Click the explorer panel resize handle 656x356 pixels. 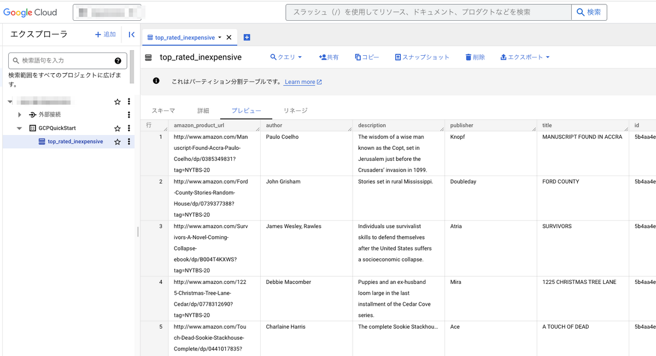click(x=138, y=232)
